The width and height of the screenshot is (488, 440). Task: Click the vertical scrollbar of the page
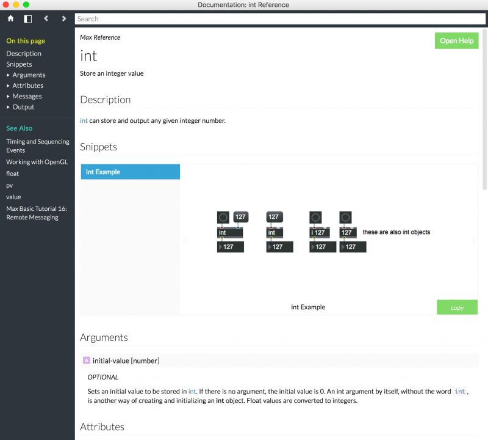click(484, 109)
